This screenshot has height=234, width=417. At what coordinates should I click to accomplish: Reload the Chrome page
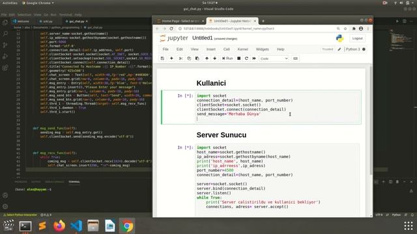(171, 29)
